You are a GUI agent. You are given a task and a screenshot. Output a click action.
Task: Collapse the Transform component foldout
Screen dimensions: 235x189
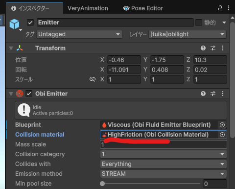[x=11, y=48]
